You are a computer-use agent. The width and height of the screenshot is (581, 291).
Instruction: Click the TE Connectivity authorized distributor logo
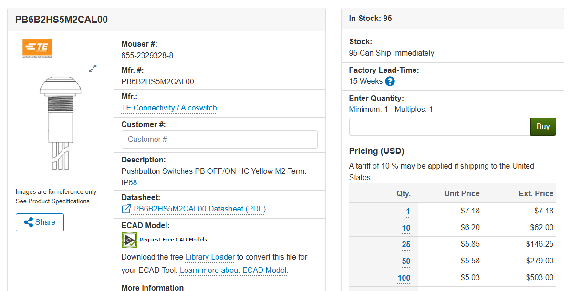[x=37, y=48]
